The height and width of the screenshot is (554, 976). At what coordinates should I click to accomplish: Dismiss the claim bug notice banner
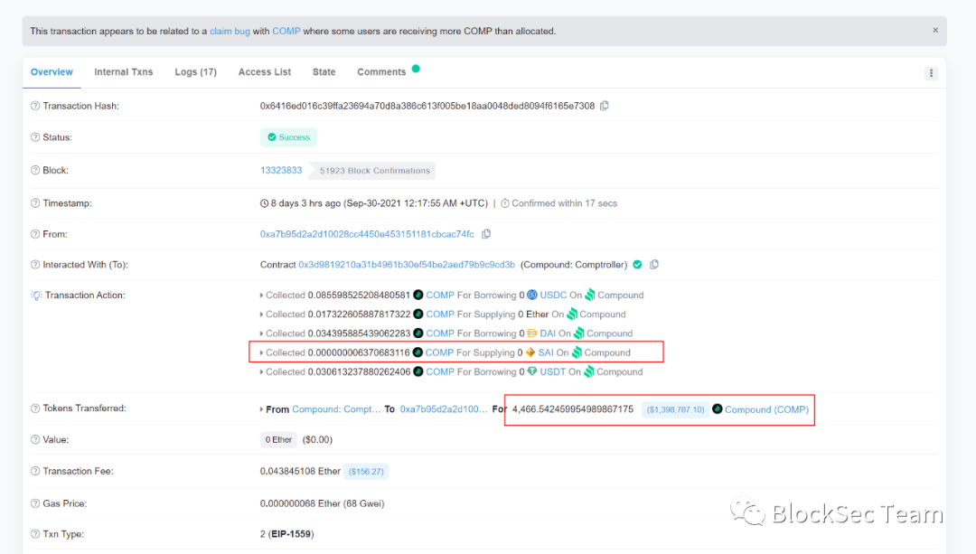pyautogui.click(x=935, y=30)
